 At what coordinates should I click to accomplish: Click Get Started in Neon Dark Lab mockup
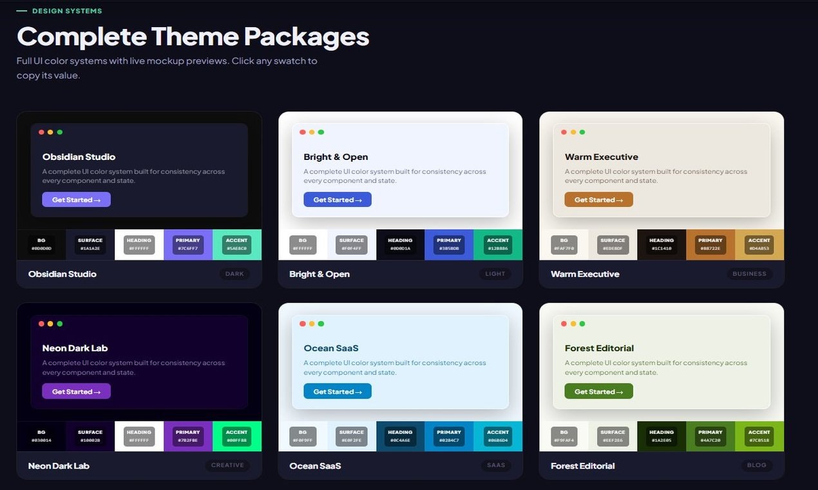coord(76,391)
